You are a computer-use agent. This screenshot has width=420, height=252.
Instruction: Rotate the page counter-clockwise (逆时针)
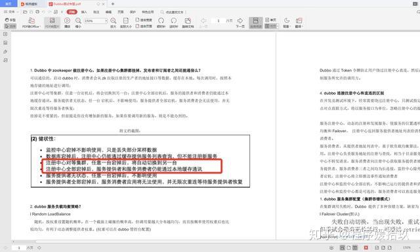173,23
